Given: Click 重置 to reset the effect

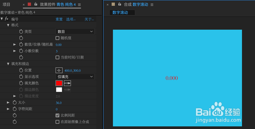Looking at the screenshot, I should 59,19.
